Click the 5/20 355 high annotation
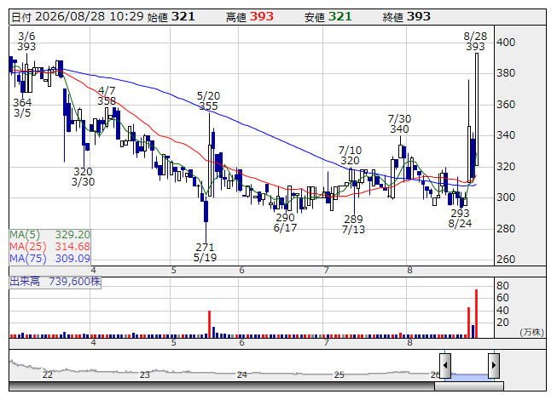This screenshot has width=557, height=400. click(x=208, y=100)
